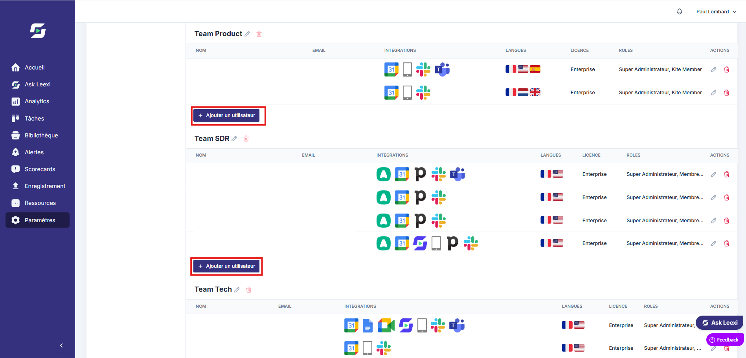Select Paramètres in sidebar

37,220
